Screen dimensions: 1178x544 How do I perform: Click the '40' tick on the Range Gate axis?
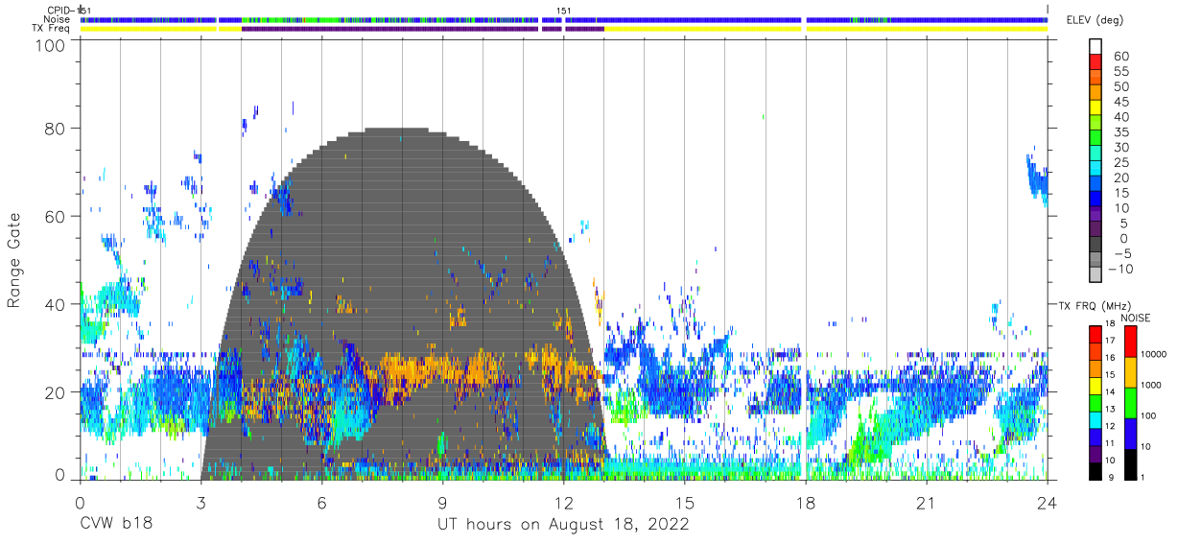(57, 304)
